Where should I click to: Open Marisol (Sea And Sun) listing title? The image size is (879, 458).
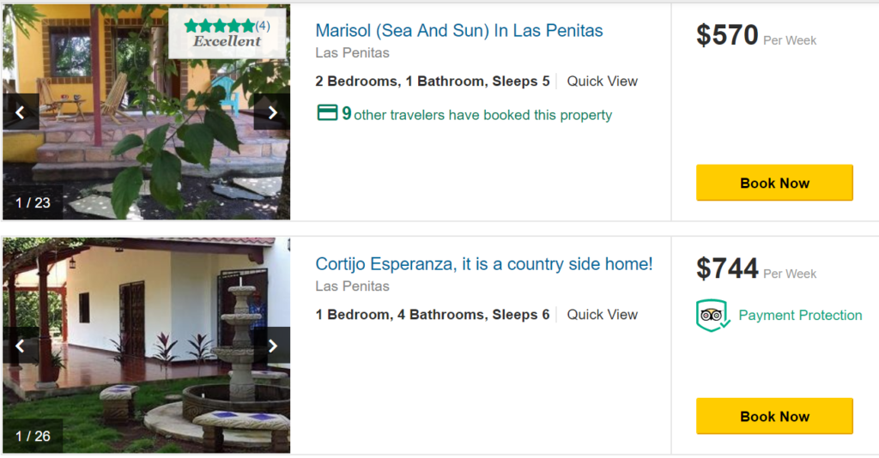coord(459,31)
